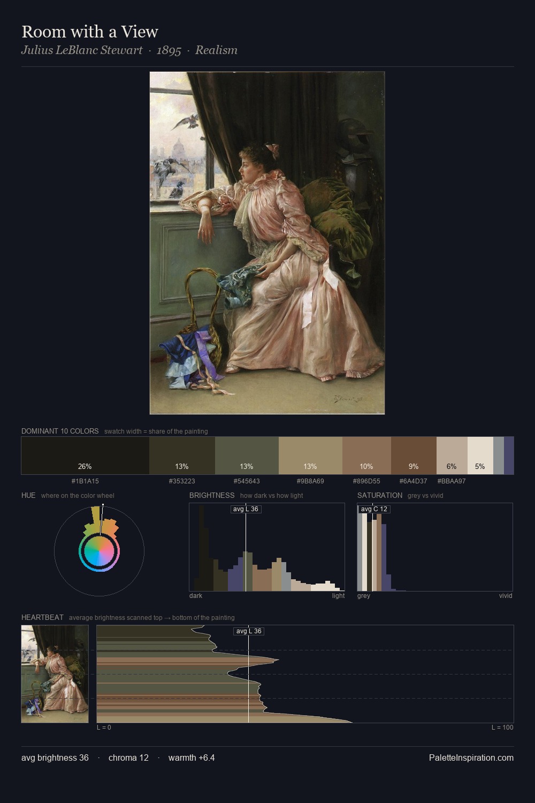Click the 'SATURATION' section heading
Screen dimensions: 535x803
pos(380,495)
